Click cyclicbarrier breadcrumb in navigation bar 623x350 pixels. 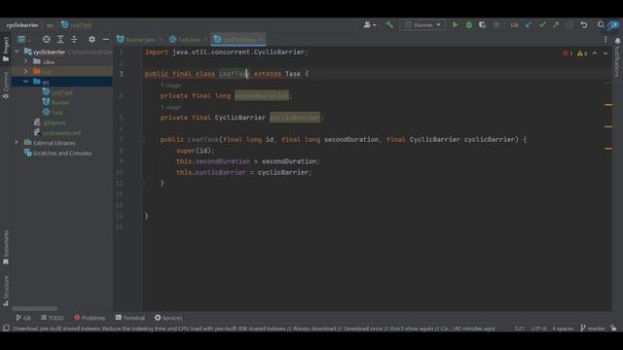point(22,25)
